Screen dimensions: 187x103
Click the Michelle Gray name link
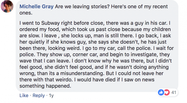37,6
